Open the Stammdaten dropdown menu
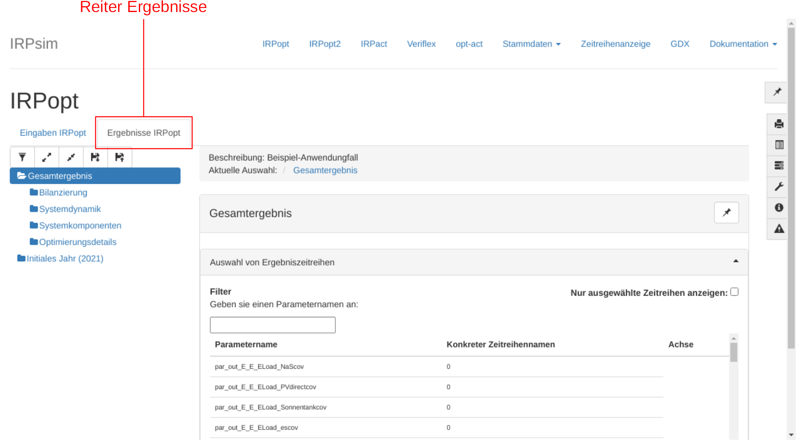Screen dimensions: 796x440 pos(531,44)
